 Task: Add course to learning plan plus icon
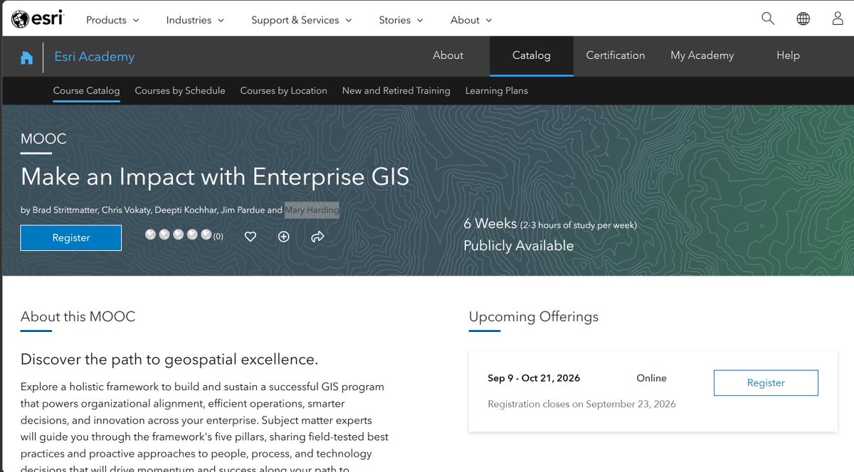click(x=284, y=237)
